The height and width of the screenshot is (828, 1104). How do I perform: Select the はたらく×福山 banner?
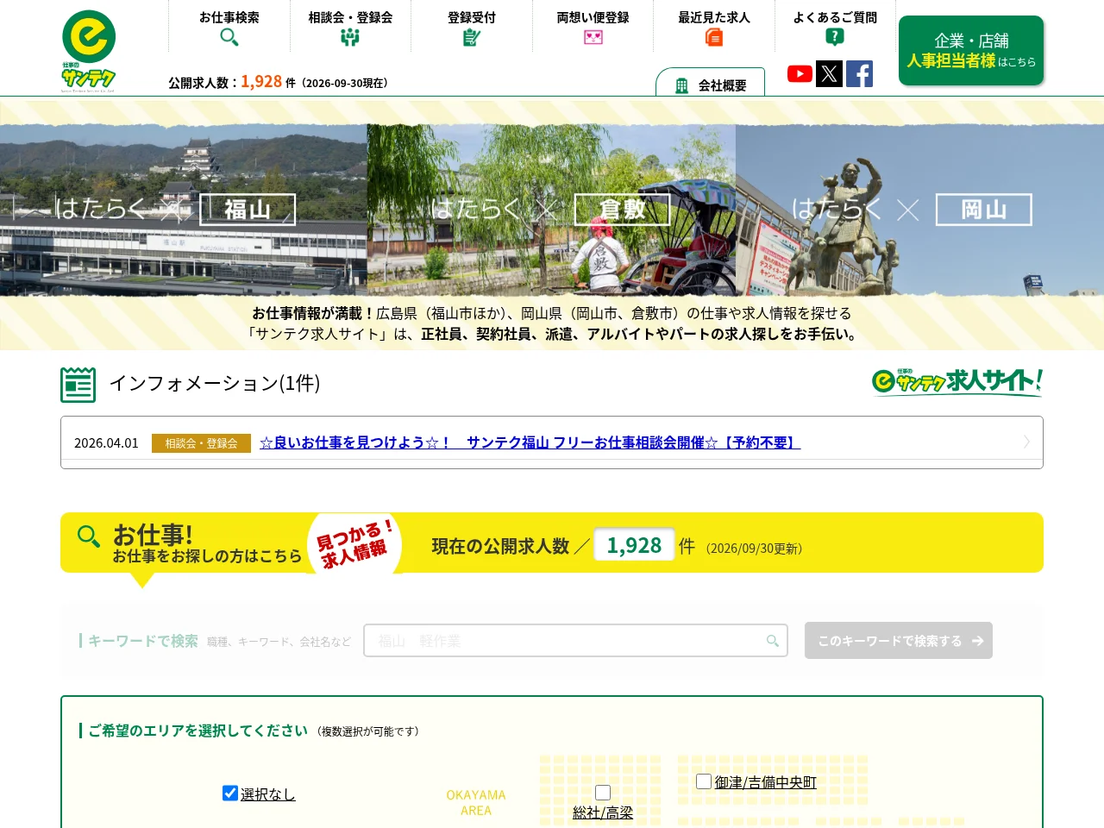pyautogui.click(x=184, y=210)
